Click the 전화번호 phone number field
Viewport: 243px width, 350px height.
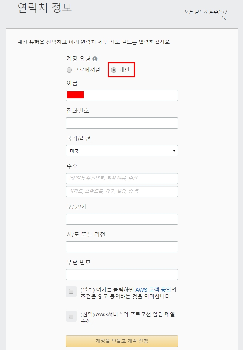pos(122,123)
